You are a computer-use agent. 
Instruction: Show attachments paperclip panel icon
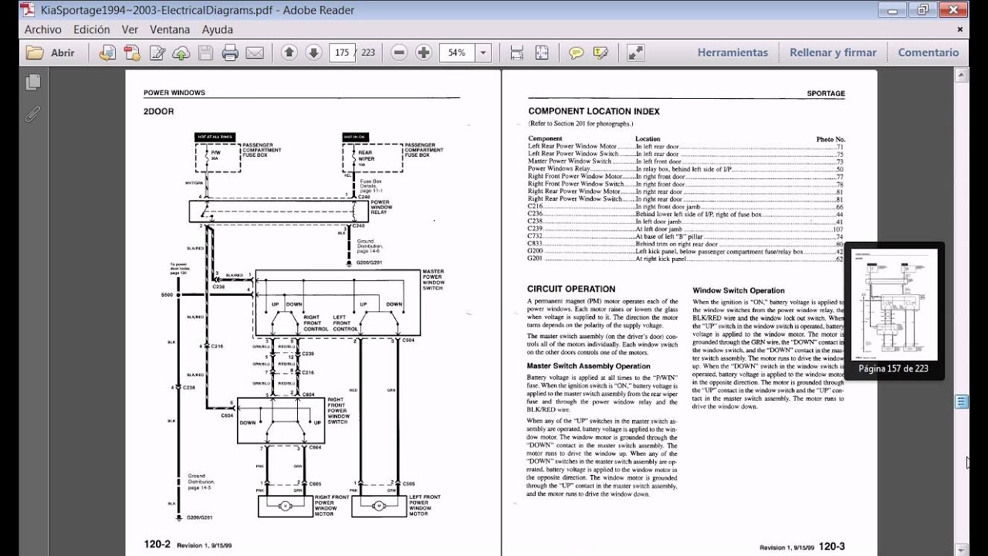point(32,114)
